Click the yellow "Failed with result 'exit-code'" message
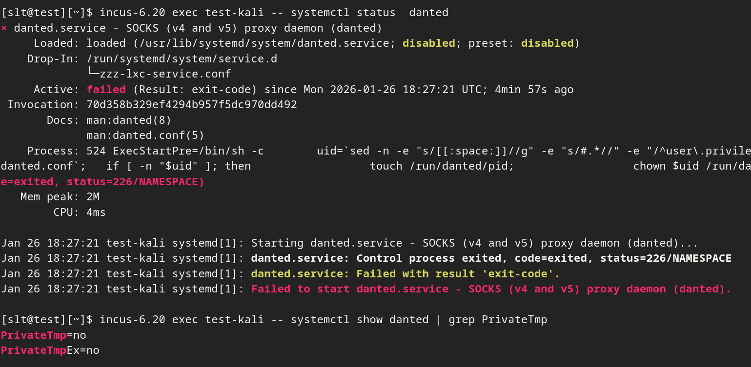Image resolution: width=751 pixels, height=367 pixels. point(405,274)
